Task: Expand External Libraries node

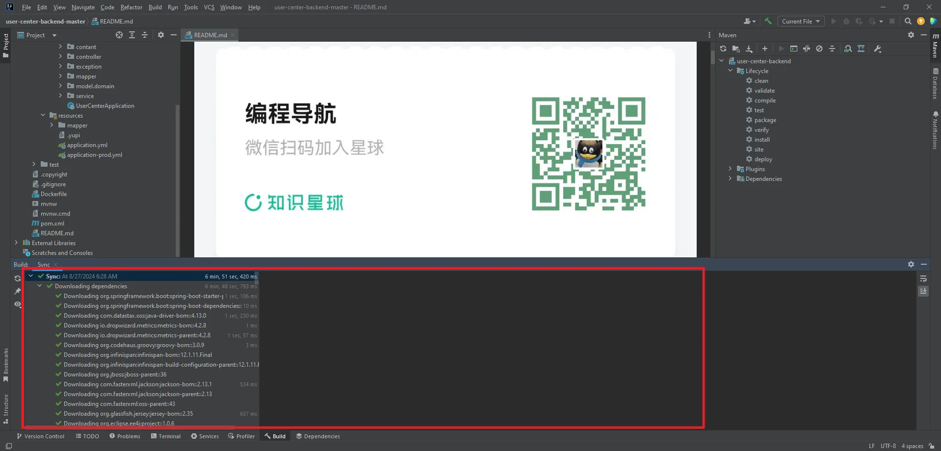Action: click(16, 243)
